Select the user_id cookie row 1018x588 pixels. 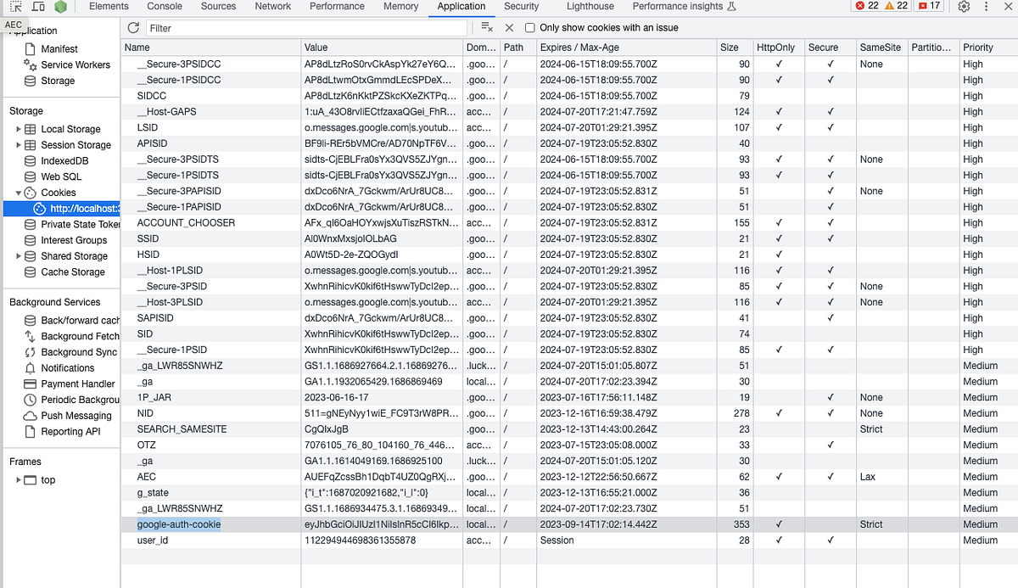(569, 540)
